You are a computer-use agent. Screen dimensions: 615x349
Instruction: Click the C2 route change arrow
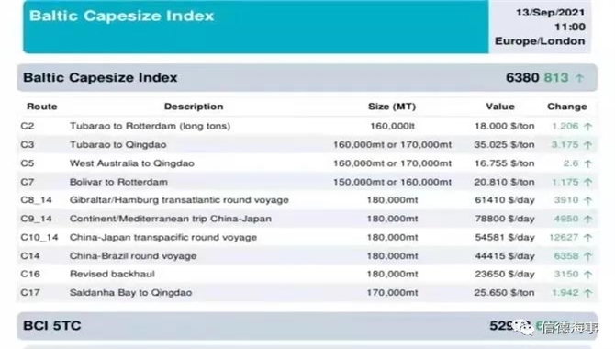point(587,127)
